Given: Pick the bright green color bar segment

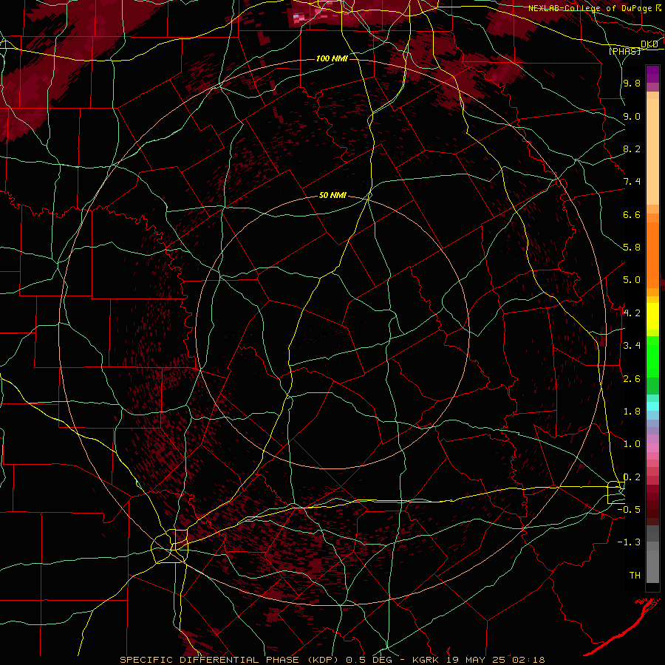Looking at the screenshot, I should click(652, 356).
